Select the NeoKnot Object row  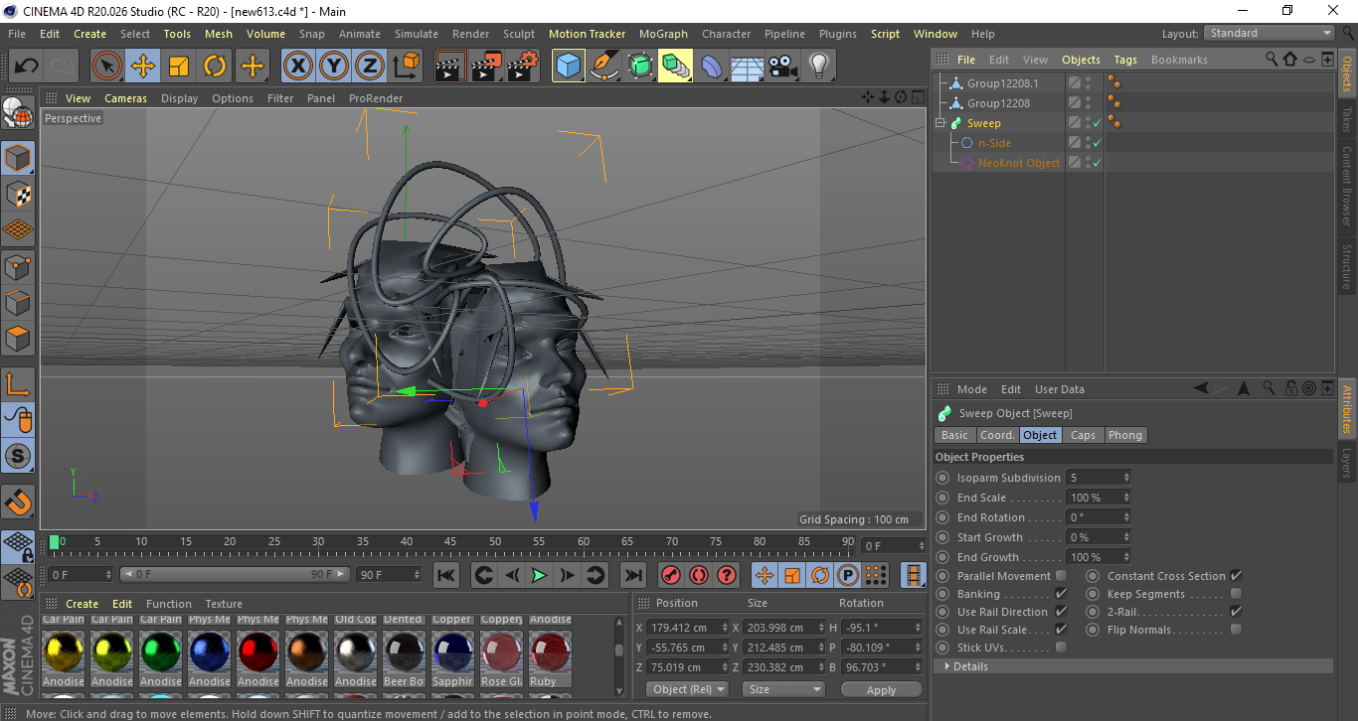click(x=1018, y=163)
